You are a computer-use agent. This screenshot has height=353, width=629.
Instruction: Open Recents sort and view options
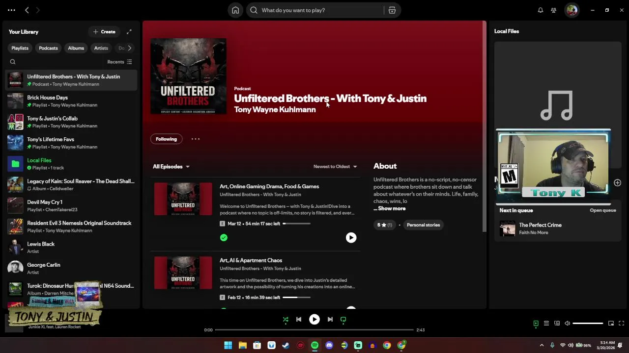click(x=119, y=62)
